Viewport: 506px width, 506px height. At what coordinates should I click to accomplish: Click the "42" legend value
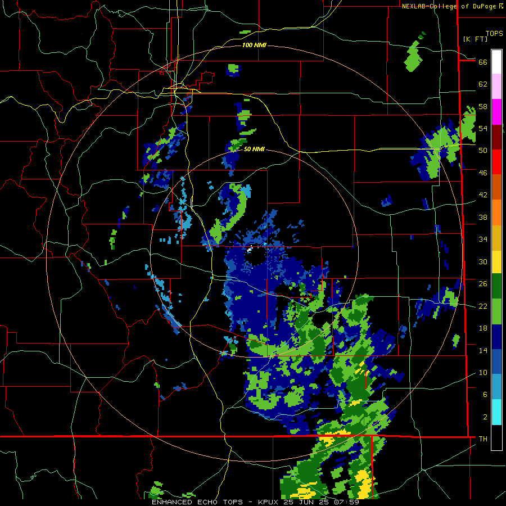(483, 195)
